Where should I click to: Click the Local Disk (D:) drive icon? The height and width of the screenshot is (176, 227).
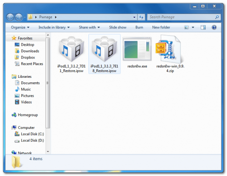[x=17, y=141]
